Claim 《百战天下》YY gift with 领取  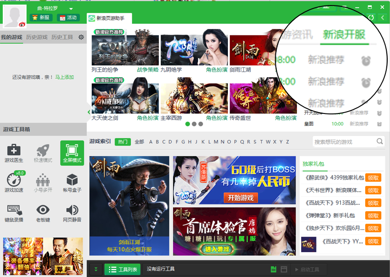(x=373, y=241)
